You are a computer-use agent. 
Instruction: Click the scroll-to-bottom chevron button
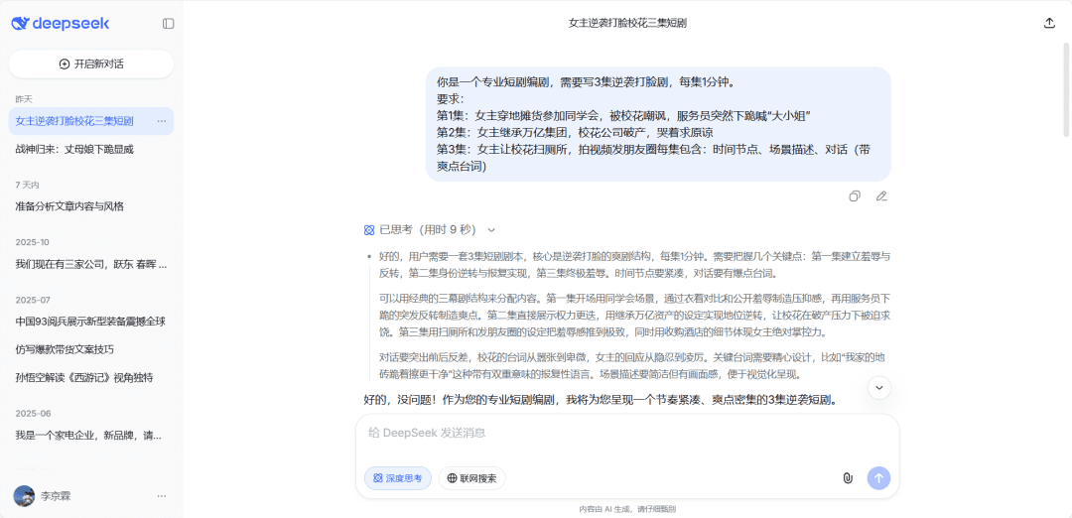[878, 388]
